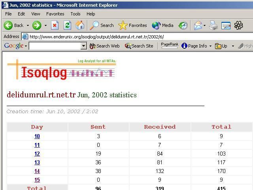Click Search Web on the Google toolbar
The image size is (253, 190).
pos(104,46)
